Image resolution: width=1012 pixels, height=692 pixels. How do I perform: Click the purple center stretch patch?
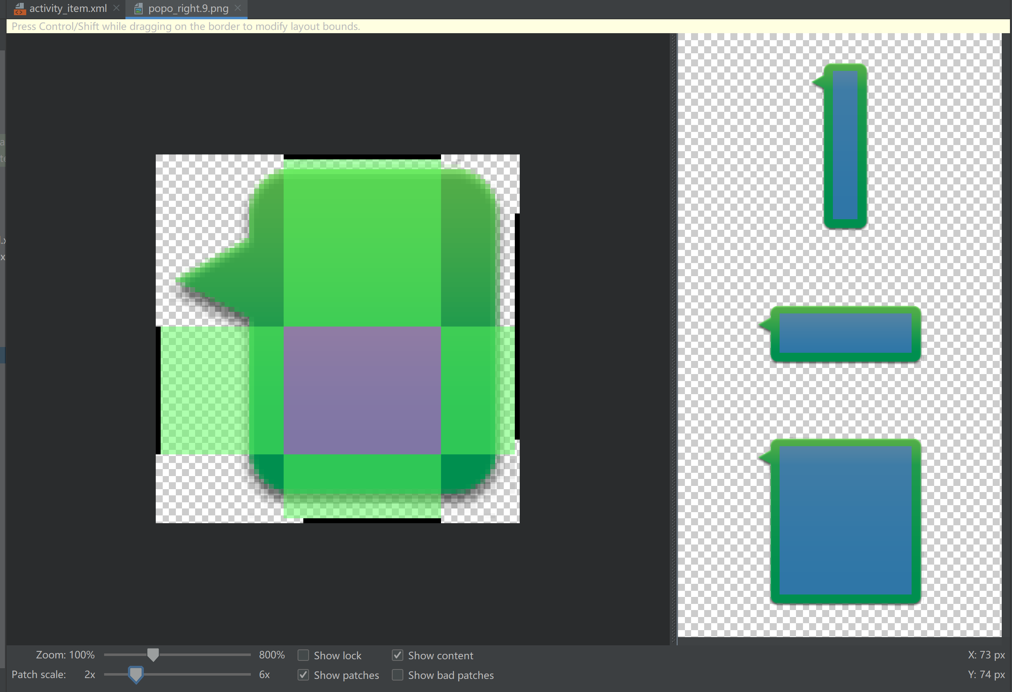click(362, 390)
